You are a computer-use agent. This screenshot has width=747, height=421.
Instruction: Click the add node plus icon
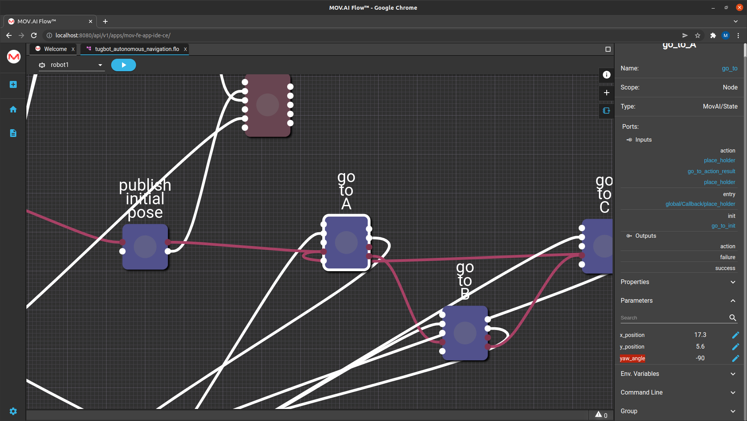607,93
